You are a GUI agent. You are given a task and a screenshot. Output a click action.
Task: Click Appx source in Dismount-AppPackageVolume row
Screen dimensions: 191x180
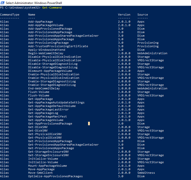coord(141,71)
